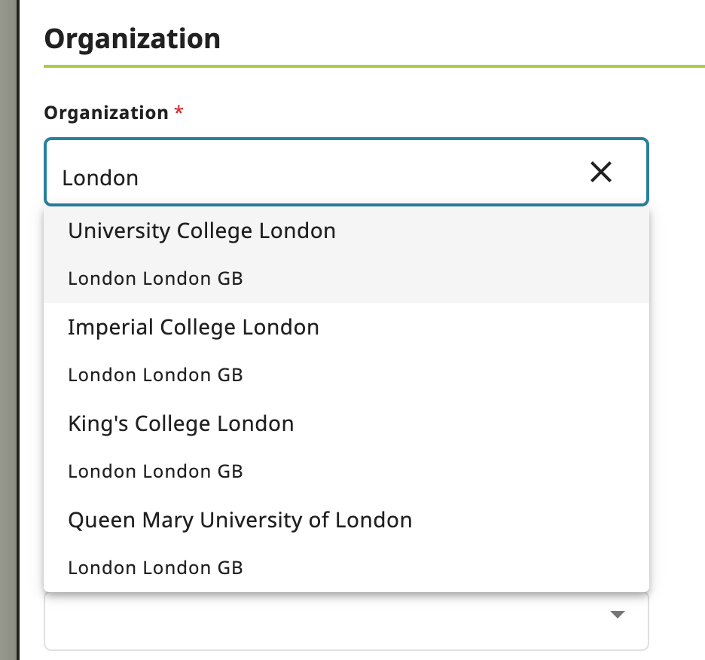
Task: Click "London London GB" under Queen Mary University
Action: coord(155,568)
